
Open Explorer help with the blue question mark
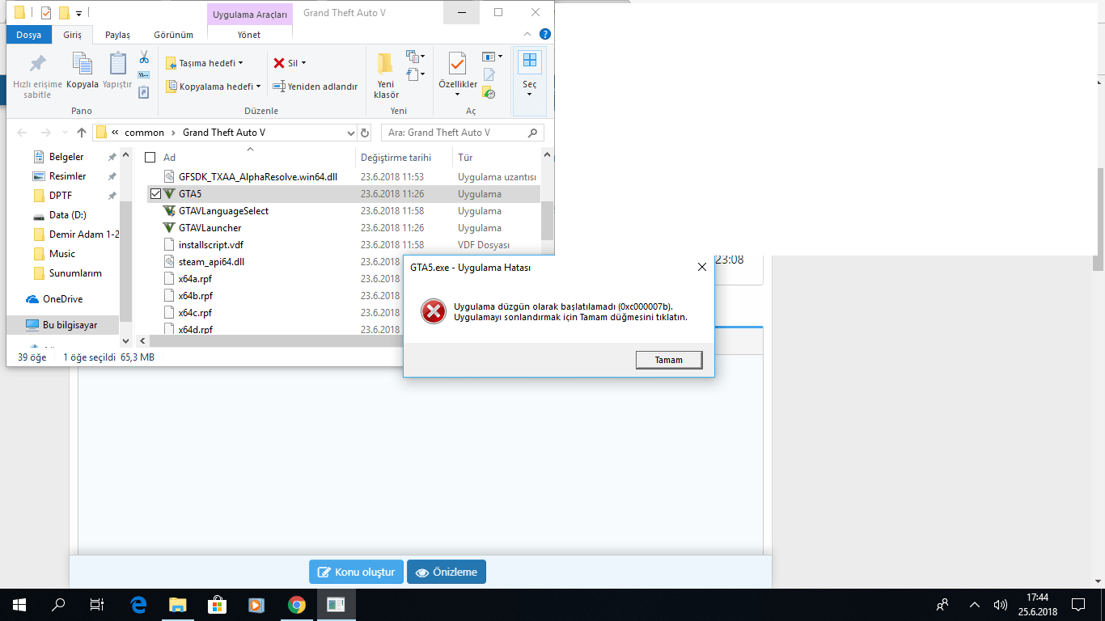pos(545,35)
